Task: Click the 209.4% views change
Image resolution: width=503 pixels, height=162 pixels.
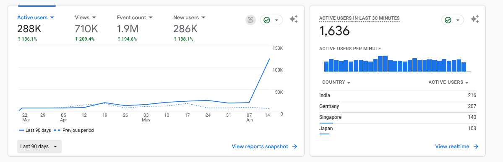Action: 85,39
